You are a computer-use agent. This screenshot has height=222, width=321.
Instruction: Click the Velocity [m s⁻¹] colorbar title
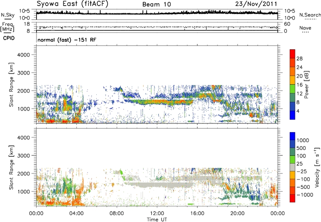(x=317, y=167)
